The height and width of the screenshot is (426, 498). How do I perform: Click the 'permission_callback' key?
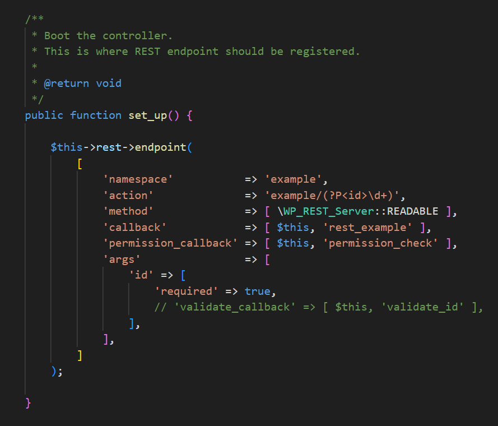coord(170,243)
